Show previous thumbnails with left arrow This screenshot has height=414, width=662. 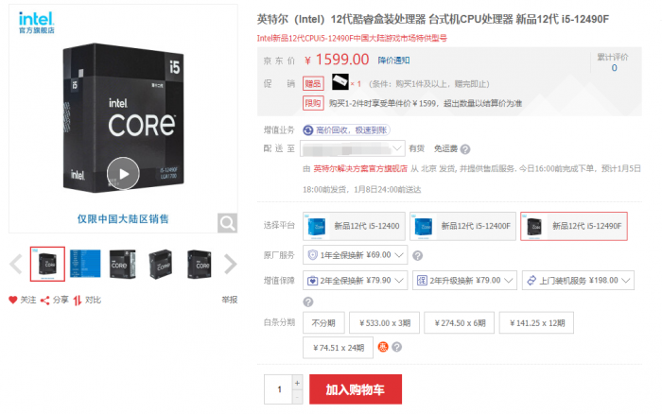click(16, 264)
